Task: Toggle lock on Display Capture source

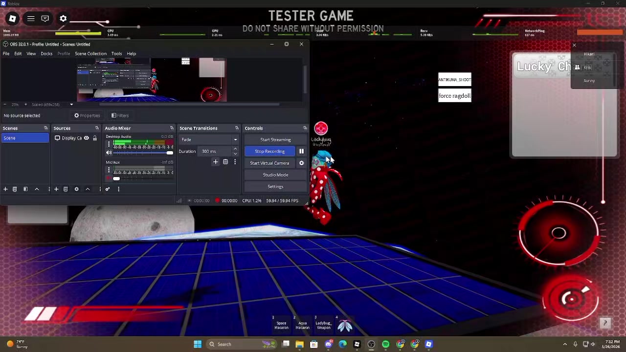Action: pyautogui.click(x=95, y=138)
